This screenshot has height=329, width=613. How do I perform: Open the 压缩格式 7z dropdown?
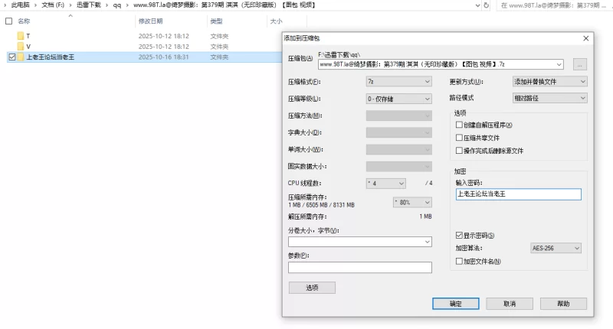(398, 82)
